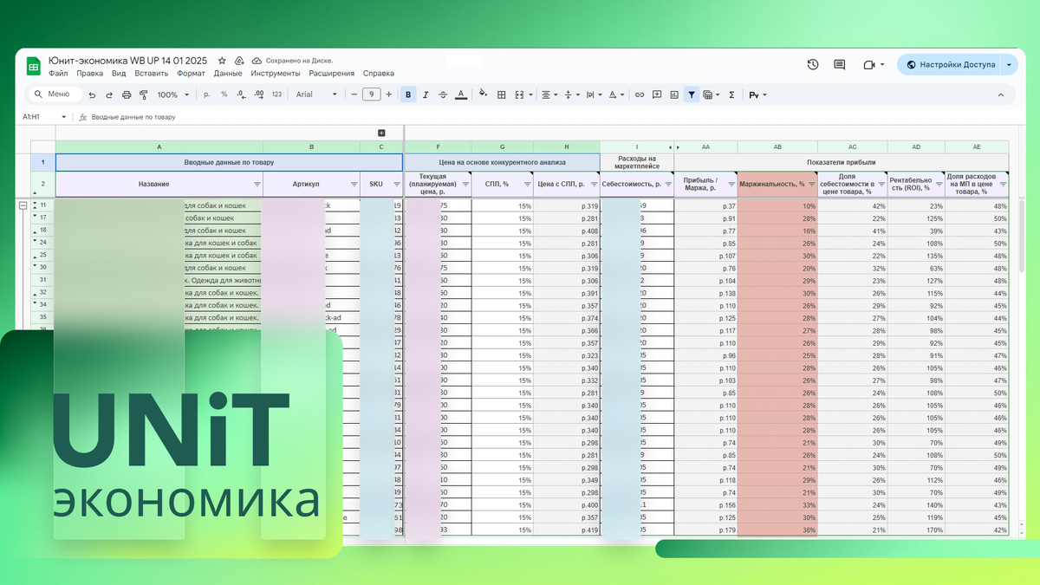
Task: Open the Файл menu
Action: click(x=58, y=74)
